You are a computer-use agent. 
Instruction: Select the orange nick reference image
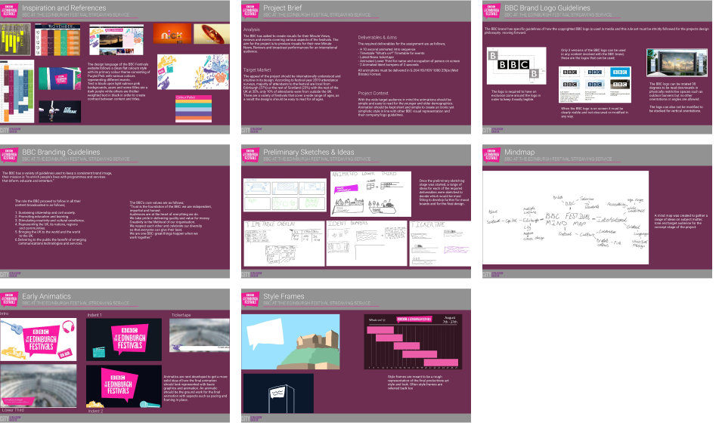tap(172, 34)
